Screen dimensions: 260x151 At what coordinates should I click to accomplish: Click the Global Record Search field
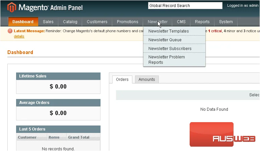pos(185,6)
